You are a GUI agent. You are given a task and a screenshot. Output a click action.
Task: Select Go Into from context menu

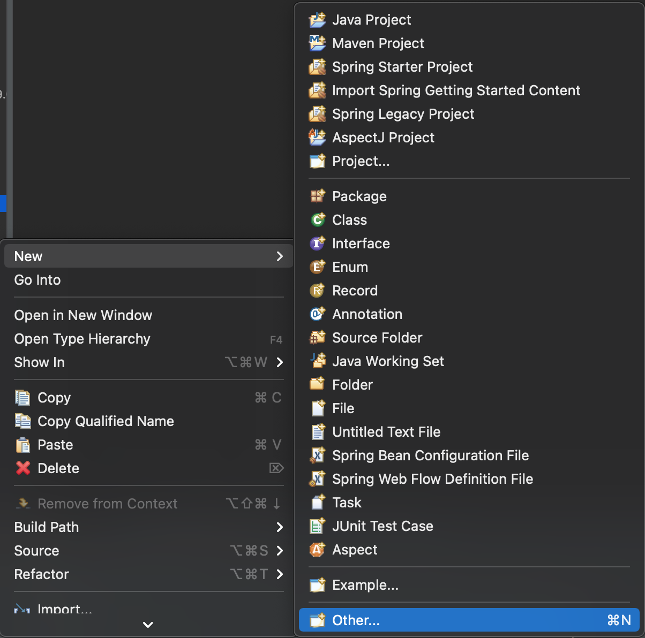pyautogui.click(x=148, y=280)
